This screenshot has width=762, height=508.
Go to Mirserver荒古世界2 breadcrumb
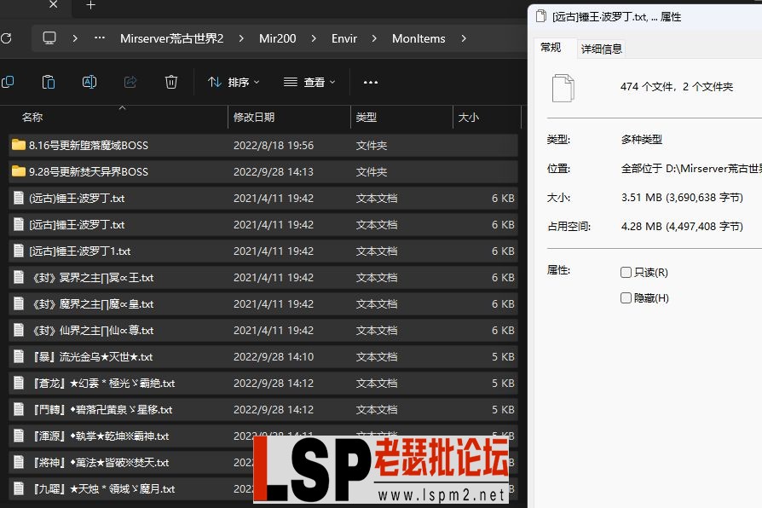171,38
